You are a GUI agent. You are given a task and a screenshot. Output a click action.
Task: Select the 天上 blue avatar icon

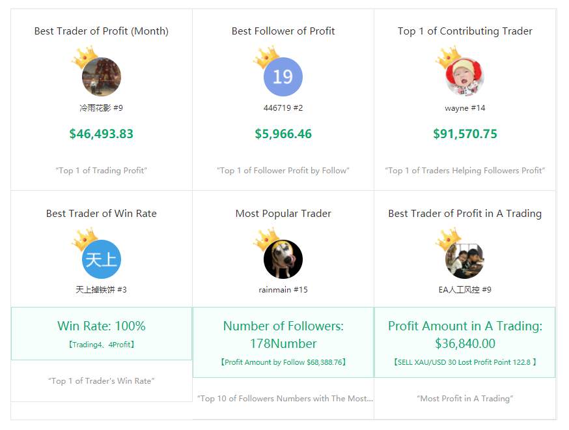(102, 259)
